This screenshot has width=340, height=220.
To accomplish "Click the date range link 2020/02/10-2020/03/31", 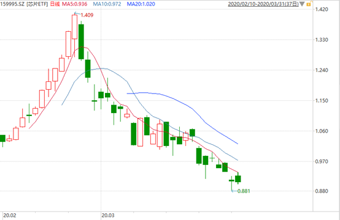I will (x=263, y=4).
